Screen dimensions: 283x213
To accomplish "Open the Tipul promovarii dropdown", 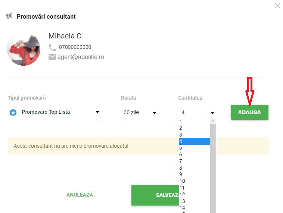I will [x=55, y=112].
